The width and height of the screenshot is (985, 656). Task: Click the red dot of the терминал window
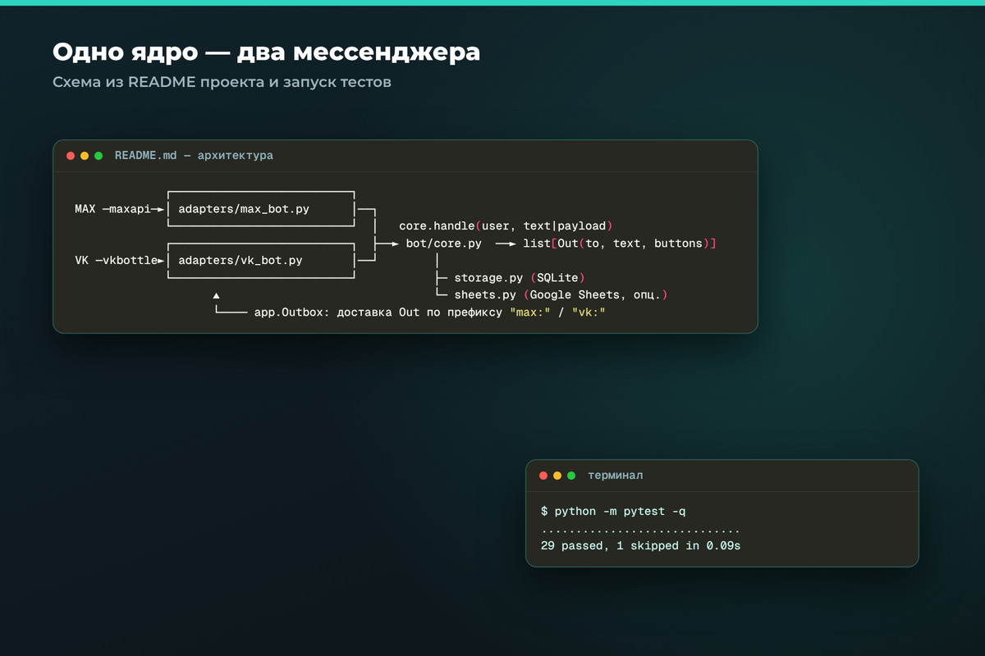tap(543, 476)
